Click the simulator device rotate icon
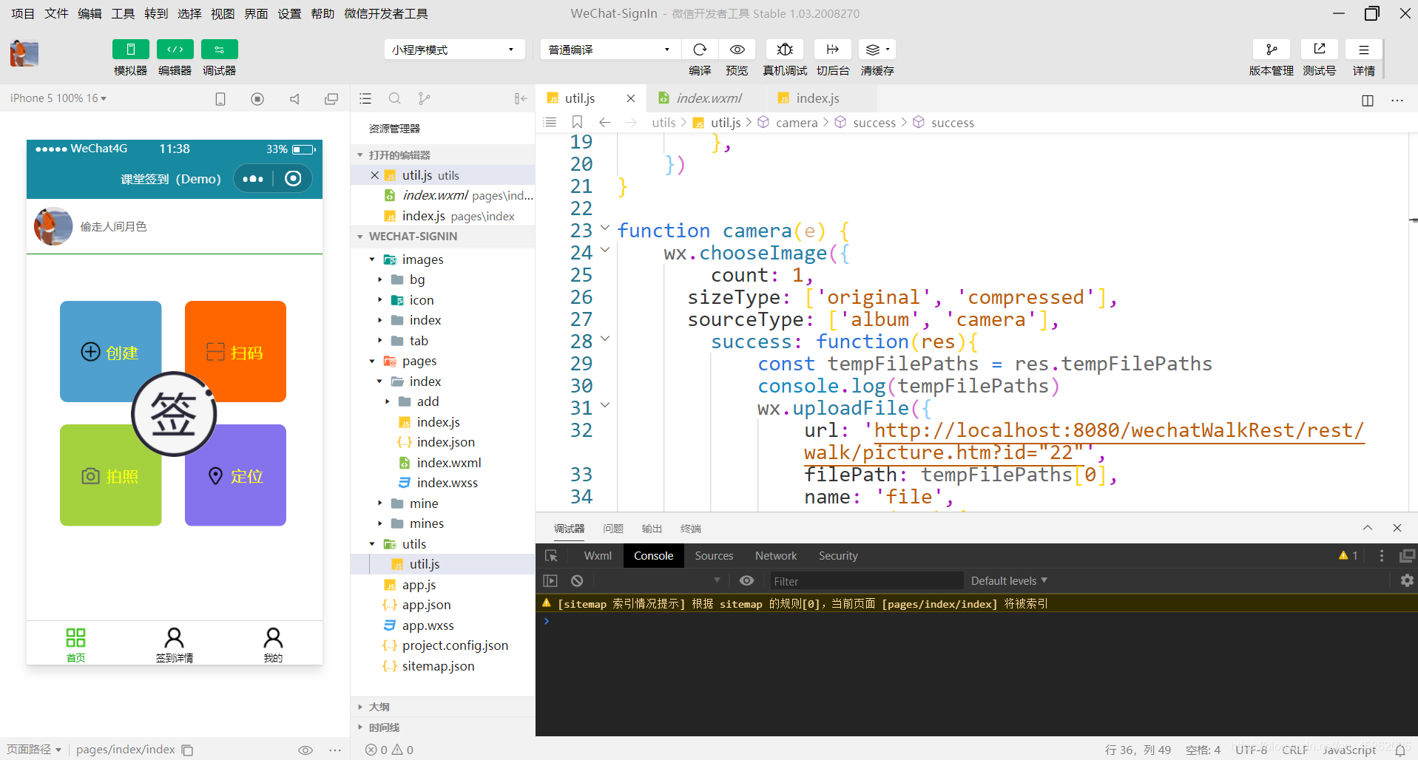The width and height of the screenshot is (1418, 760). click(x=220, y=99)
